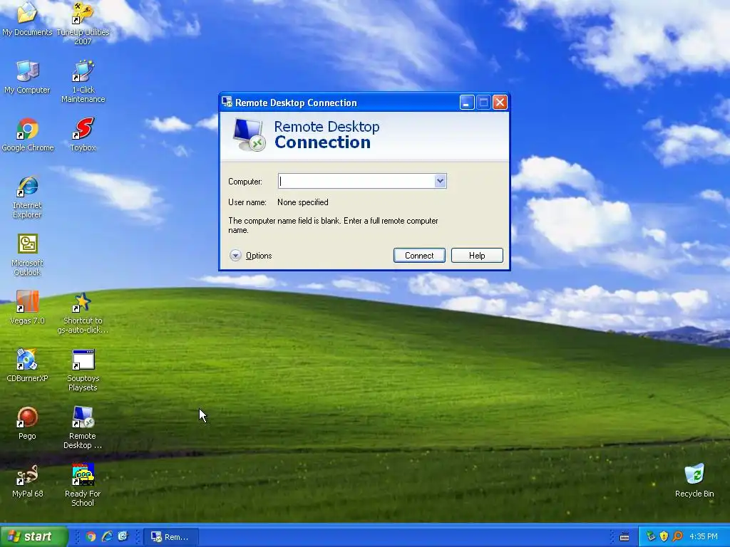Image resolution: width=730 pixels, height=547 pixels.
Task: Select Vegas 7.0 desktop shortcut
Action: (27, 308)
